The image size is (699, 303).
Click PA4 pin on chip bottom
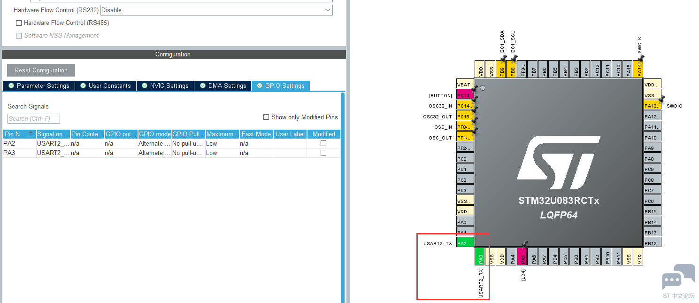click(x=512, y=257)
